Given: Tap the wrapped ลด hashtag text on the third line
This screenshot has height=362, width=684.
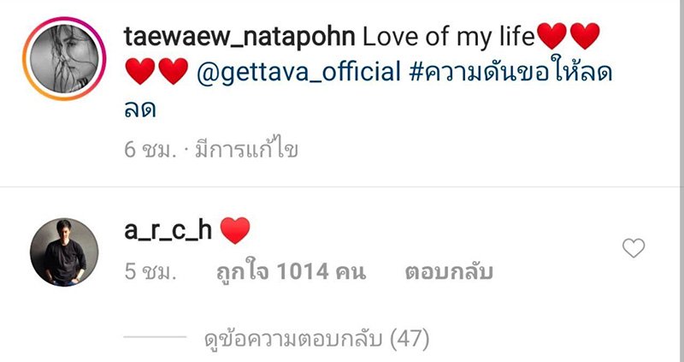Looking at the screenshot, I should click(x=139, y=110).
